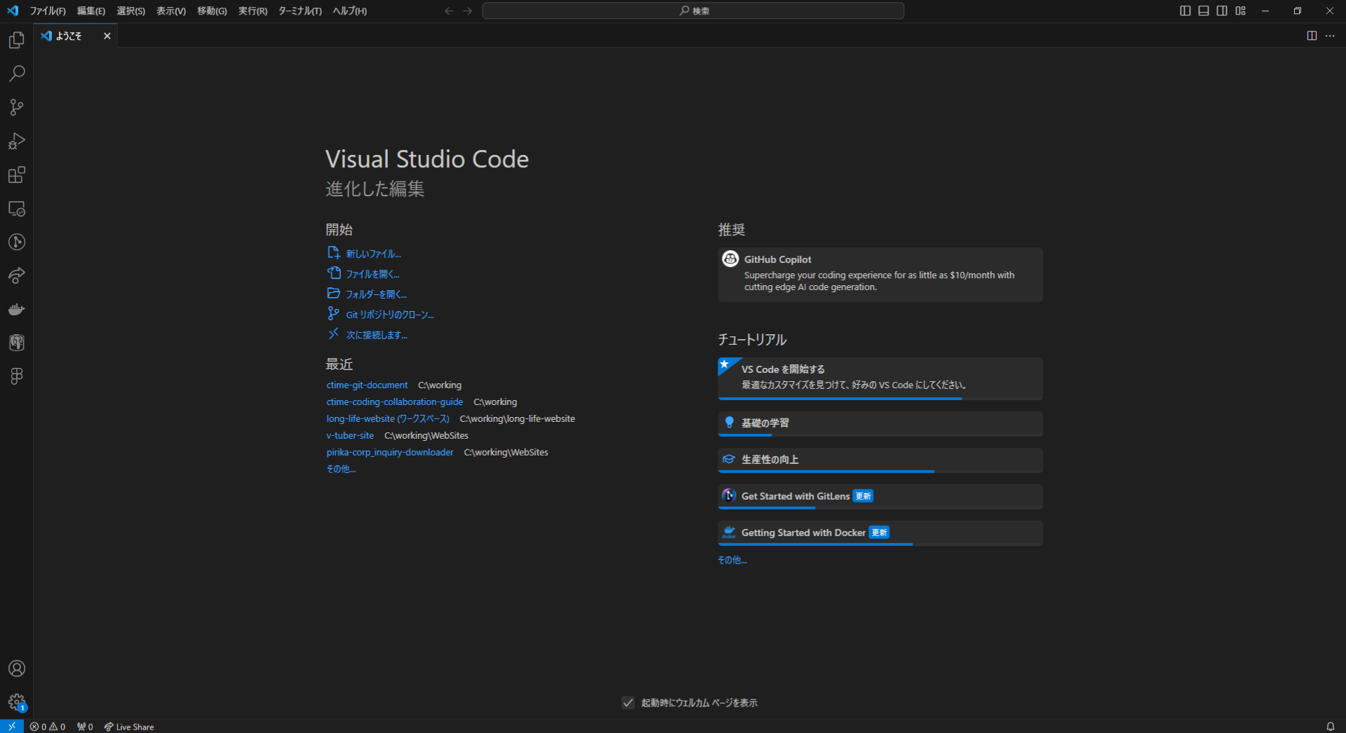Click the command center search box
Viewport: 1346px width, 733px height.
point(693,11)
